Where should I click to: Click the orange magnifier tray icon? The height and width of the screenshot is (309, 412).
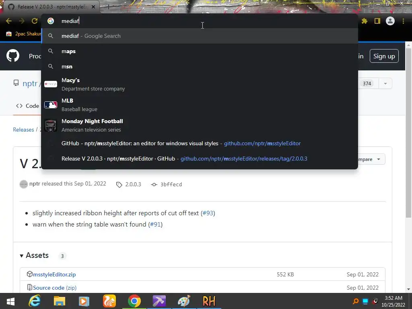(356, 301)
